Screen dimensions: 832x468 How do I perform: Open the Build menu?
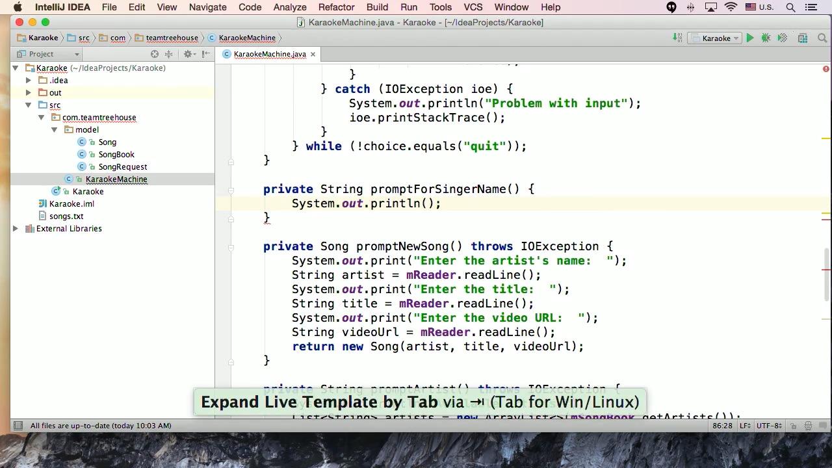tap(377, 7)
